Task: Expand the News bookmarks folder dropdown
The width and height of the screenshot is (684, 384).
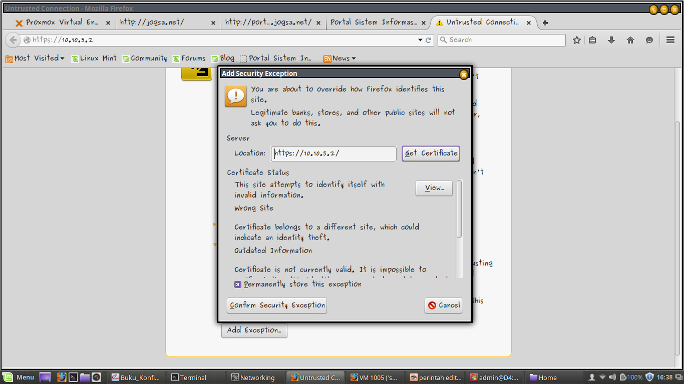Action: 339,58
